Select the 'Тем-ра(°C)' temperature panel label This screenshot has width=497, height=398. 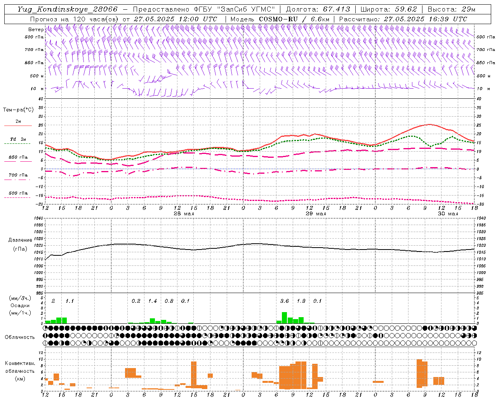coord(18,110)
